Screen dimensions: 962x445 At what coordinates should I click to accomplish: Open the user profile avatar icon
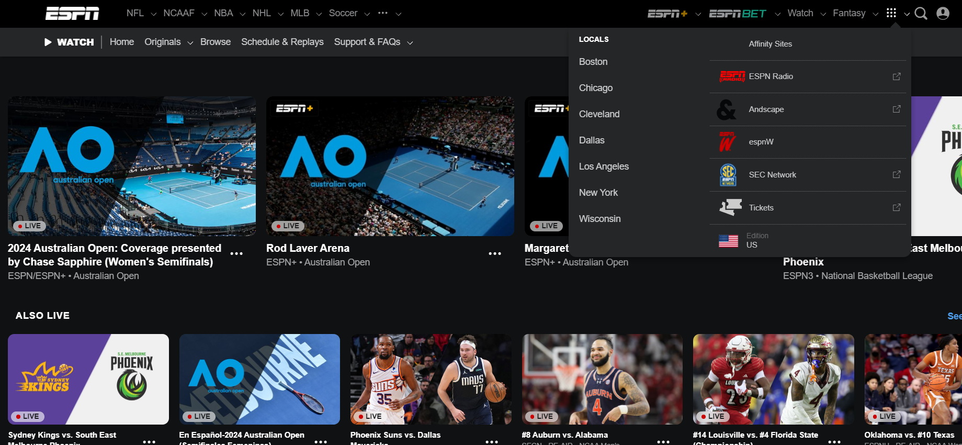tap(943, 13)
